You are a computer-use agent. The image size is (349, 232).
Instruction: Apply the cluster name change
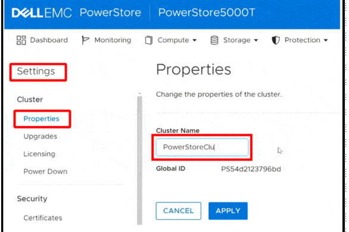pos(228,211)
